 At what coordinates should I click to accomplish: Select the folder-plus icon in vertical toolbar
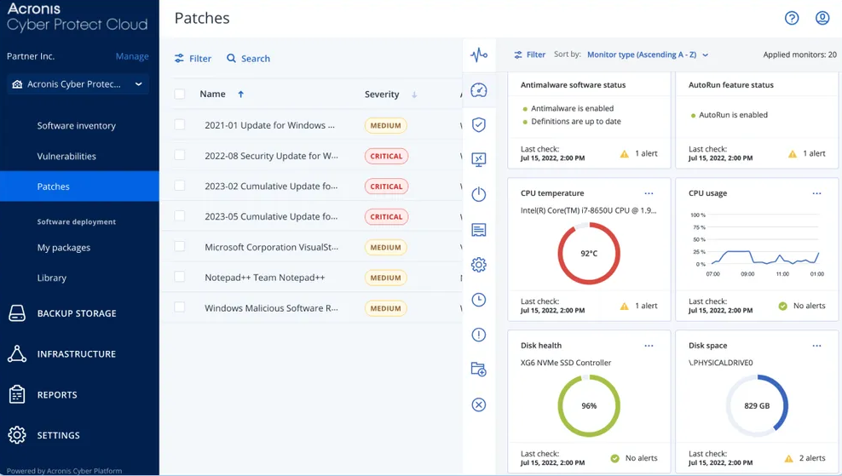(479, 370)
